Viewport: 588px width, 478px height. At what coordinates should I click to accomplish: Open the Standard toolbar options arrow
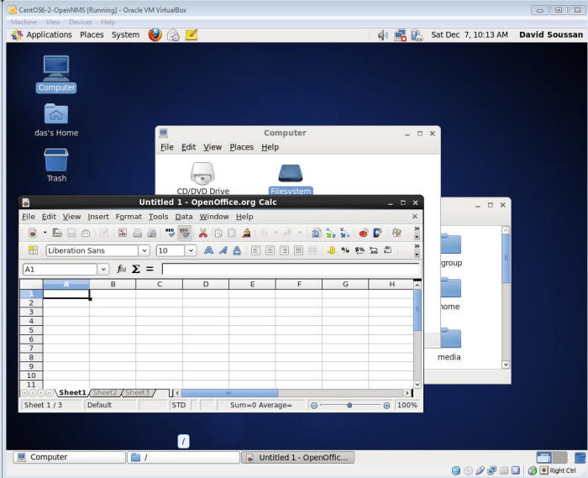coord(417,237)
